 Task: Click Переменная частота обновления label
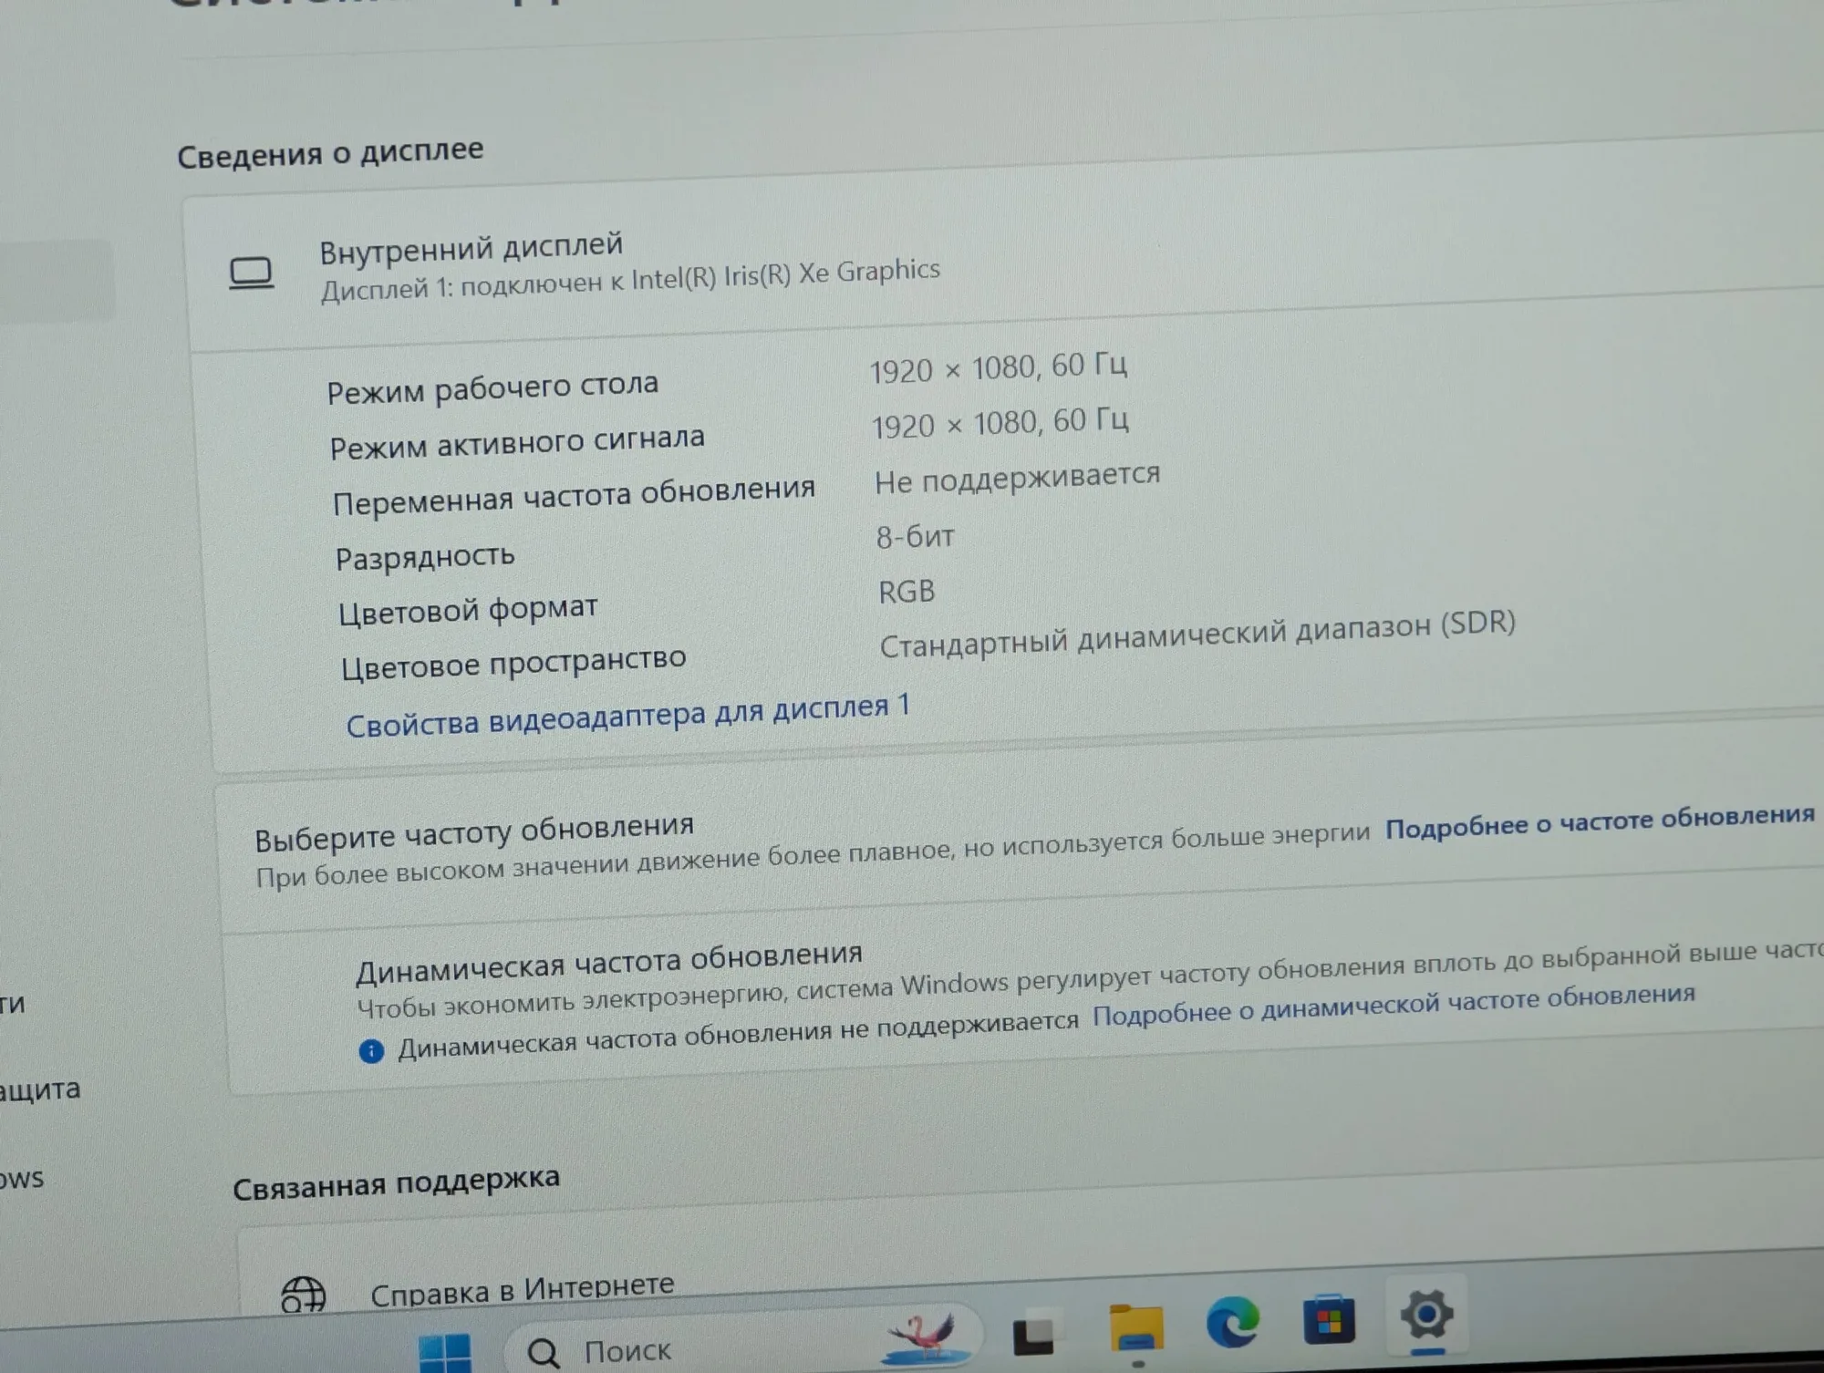coord(574,496)
